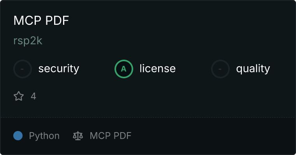Viewport: 296px width, 155px height.
Task: Click the star icon beside the count
Action: (19, 96)
